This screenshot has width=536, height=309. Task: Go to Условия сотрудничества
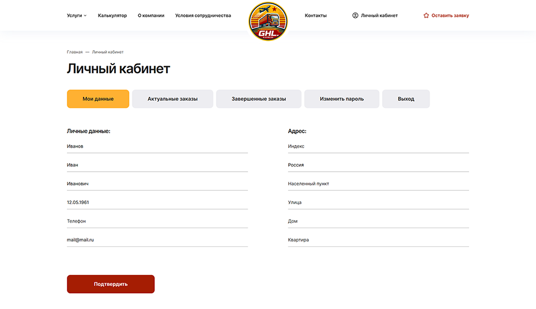point(203,16)
